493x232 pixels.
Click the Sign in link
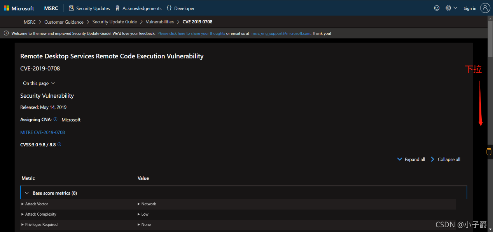point(470,8)
